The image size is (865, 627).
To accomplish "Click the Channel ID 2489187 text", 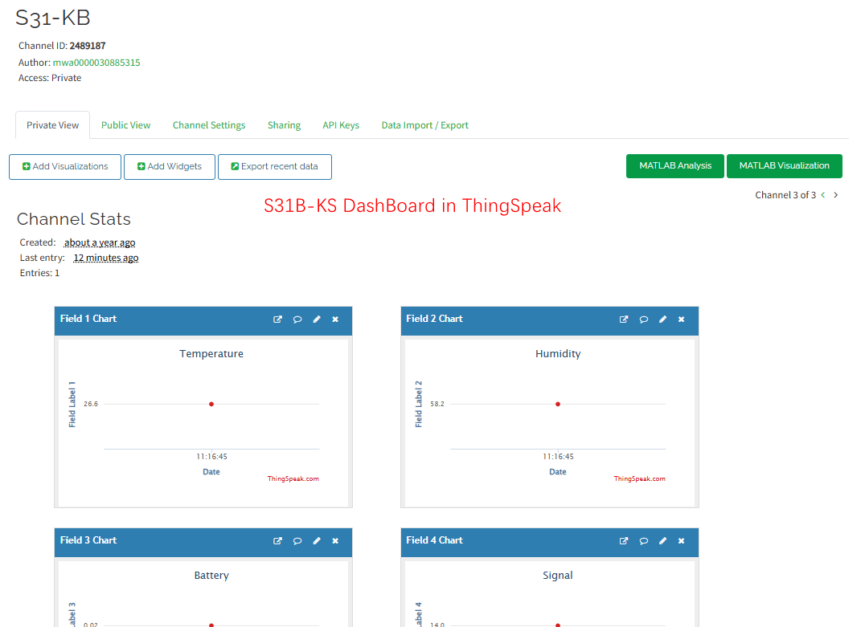I will point(62,46).
